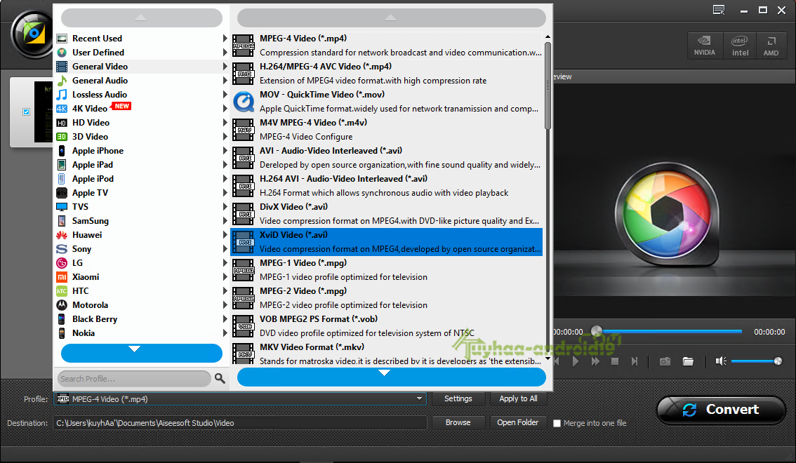This screenshot has width=796, height=463.
Task: Click format list scroll down blue button
Action: pyautogui.click(x=392, y=377)
